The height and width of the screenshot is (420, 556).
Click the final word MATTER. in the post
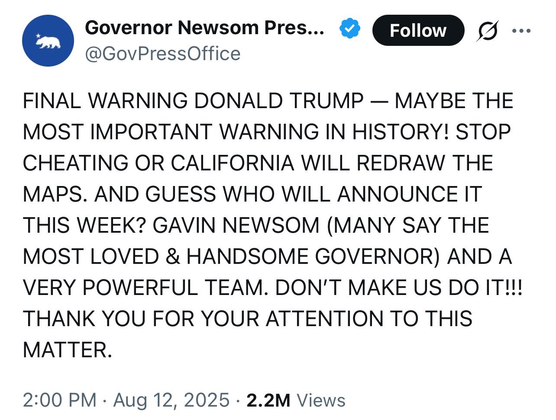67,350
